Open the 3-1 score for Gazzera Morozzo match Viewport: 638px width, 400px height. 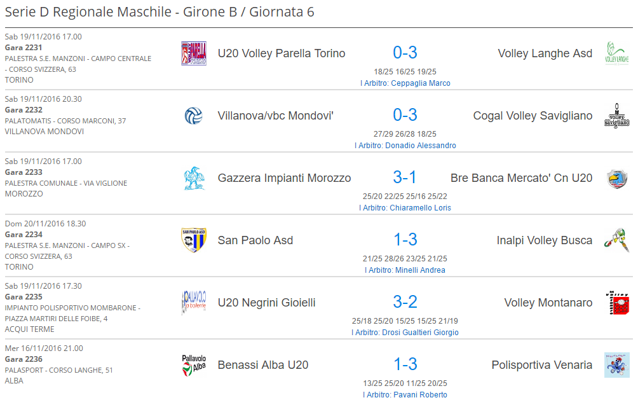405,177
